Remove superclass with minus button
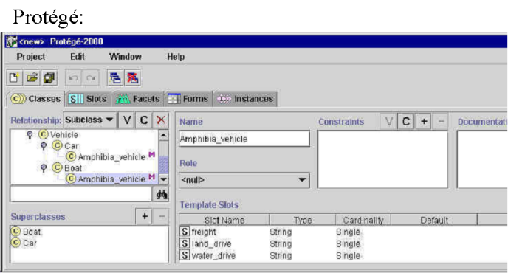The width and height of the screenshot is (508, 273). coord(162,216)
